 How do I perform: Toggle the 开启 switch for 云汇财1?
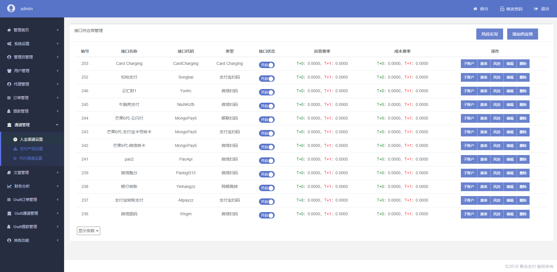pos(267,92)
